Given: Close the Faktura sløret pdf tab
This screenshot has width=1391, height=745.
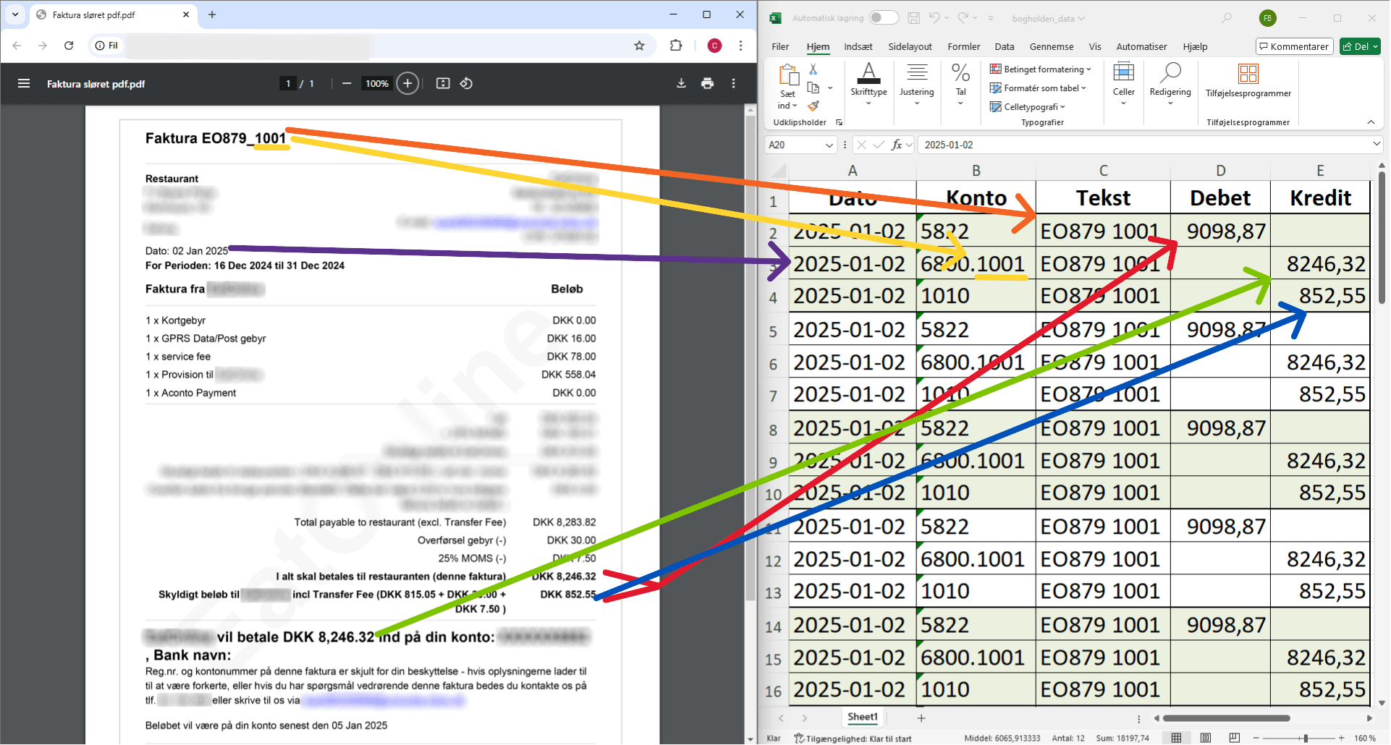Looking at the screenshot, I should [186, 14].
